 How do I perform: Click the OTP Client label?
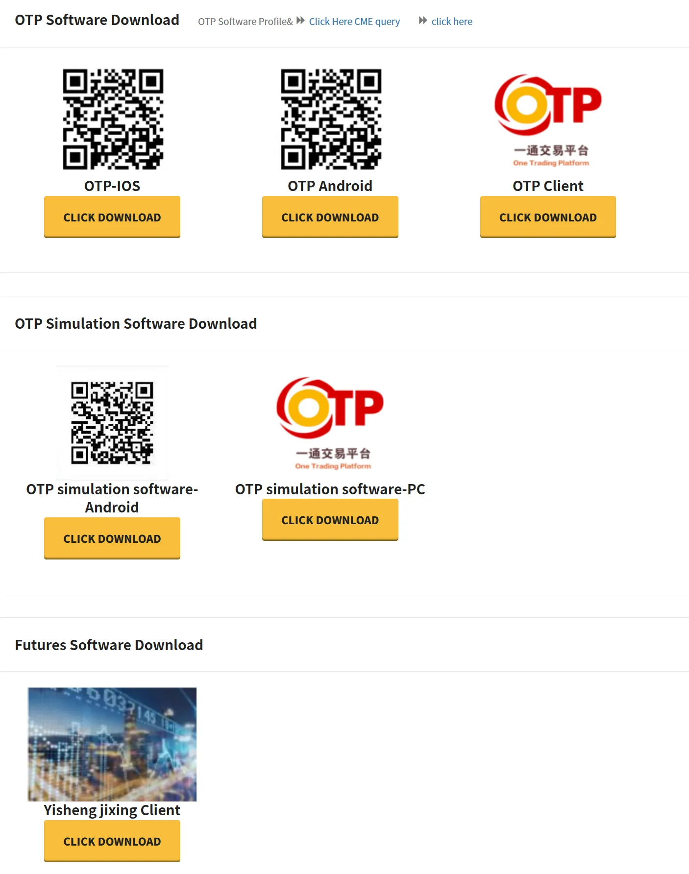(548, 186)
